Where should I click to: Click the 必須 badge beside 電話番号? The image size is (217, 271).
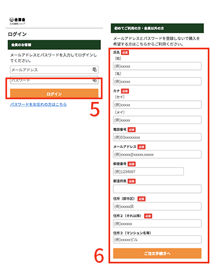coord(131,130)
